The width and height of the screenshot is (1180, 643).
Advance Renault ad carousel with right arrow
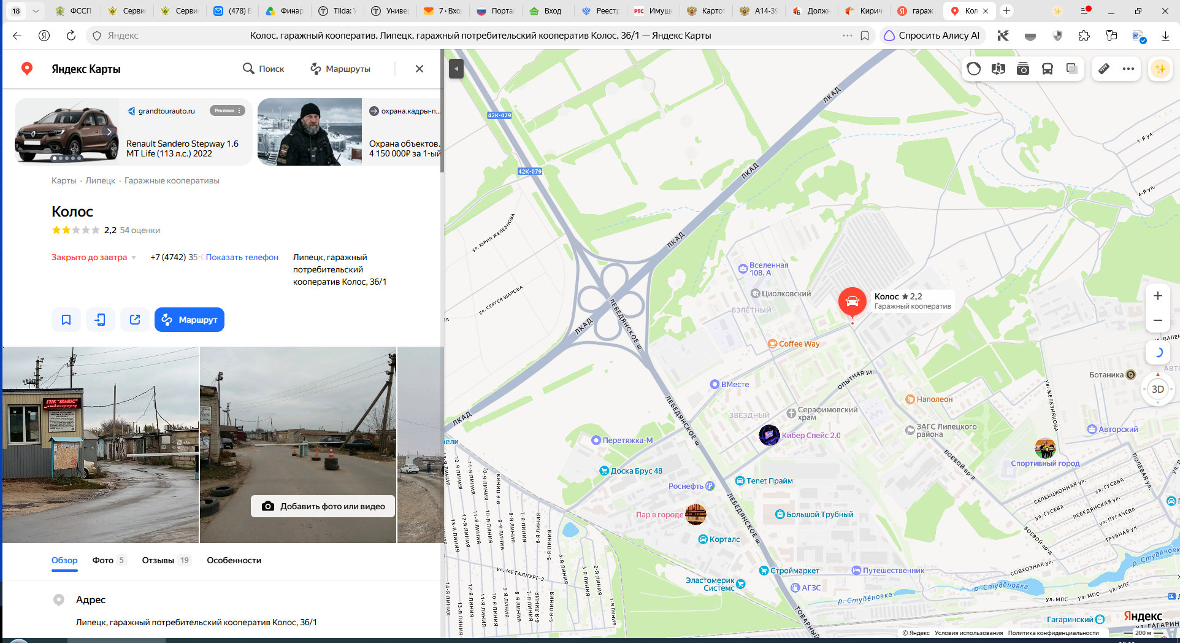click(109, 131)
